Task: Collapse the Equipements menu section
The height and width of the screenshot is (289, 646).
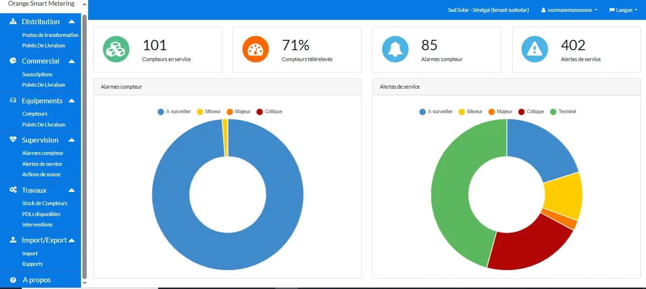Action: [72, 101]
